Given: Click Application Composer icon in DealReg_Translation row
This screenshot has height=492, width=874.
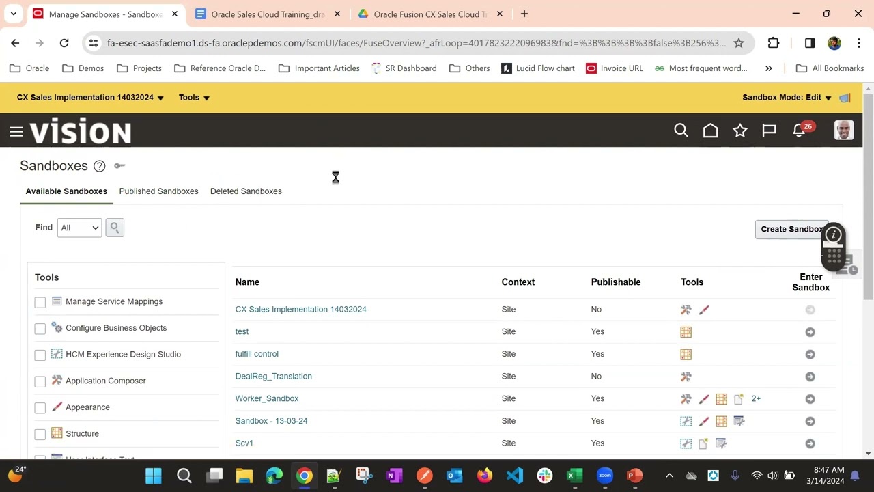Looking at the screenshot, I should point(686,377).
